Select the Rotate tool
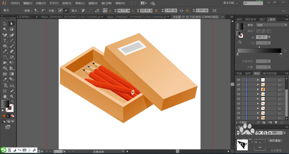Screen dimensions: 289x154 point(5,57)
